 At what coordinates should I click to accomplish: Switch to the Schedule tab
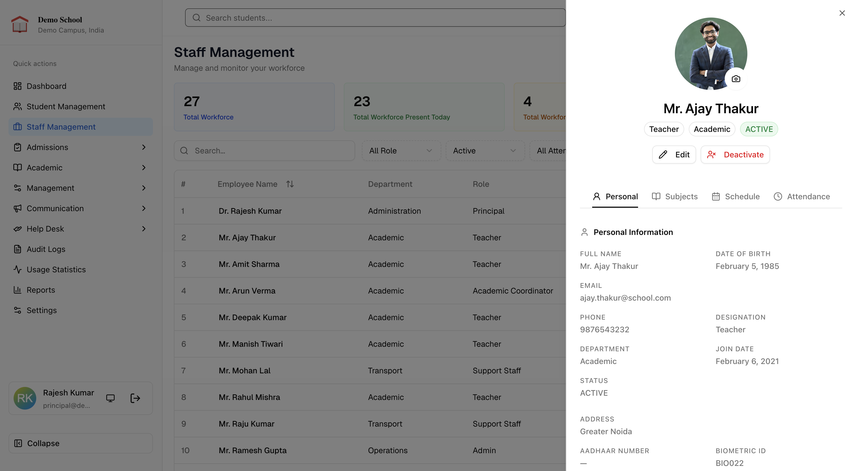(x=735, y=197)
